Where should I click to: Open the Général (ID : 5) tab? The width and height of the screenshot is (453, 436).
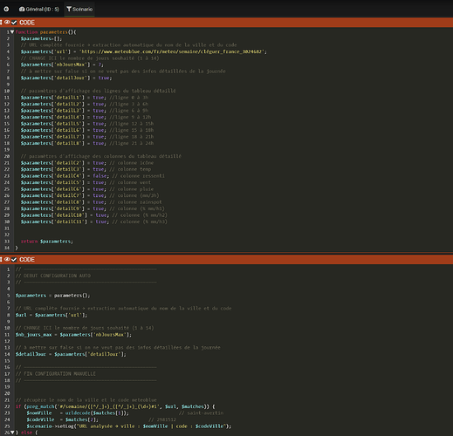(39, 9)
